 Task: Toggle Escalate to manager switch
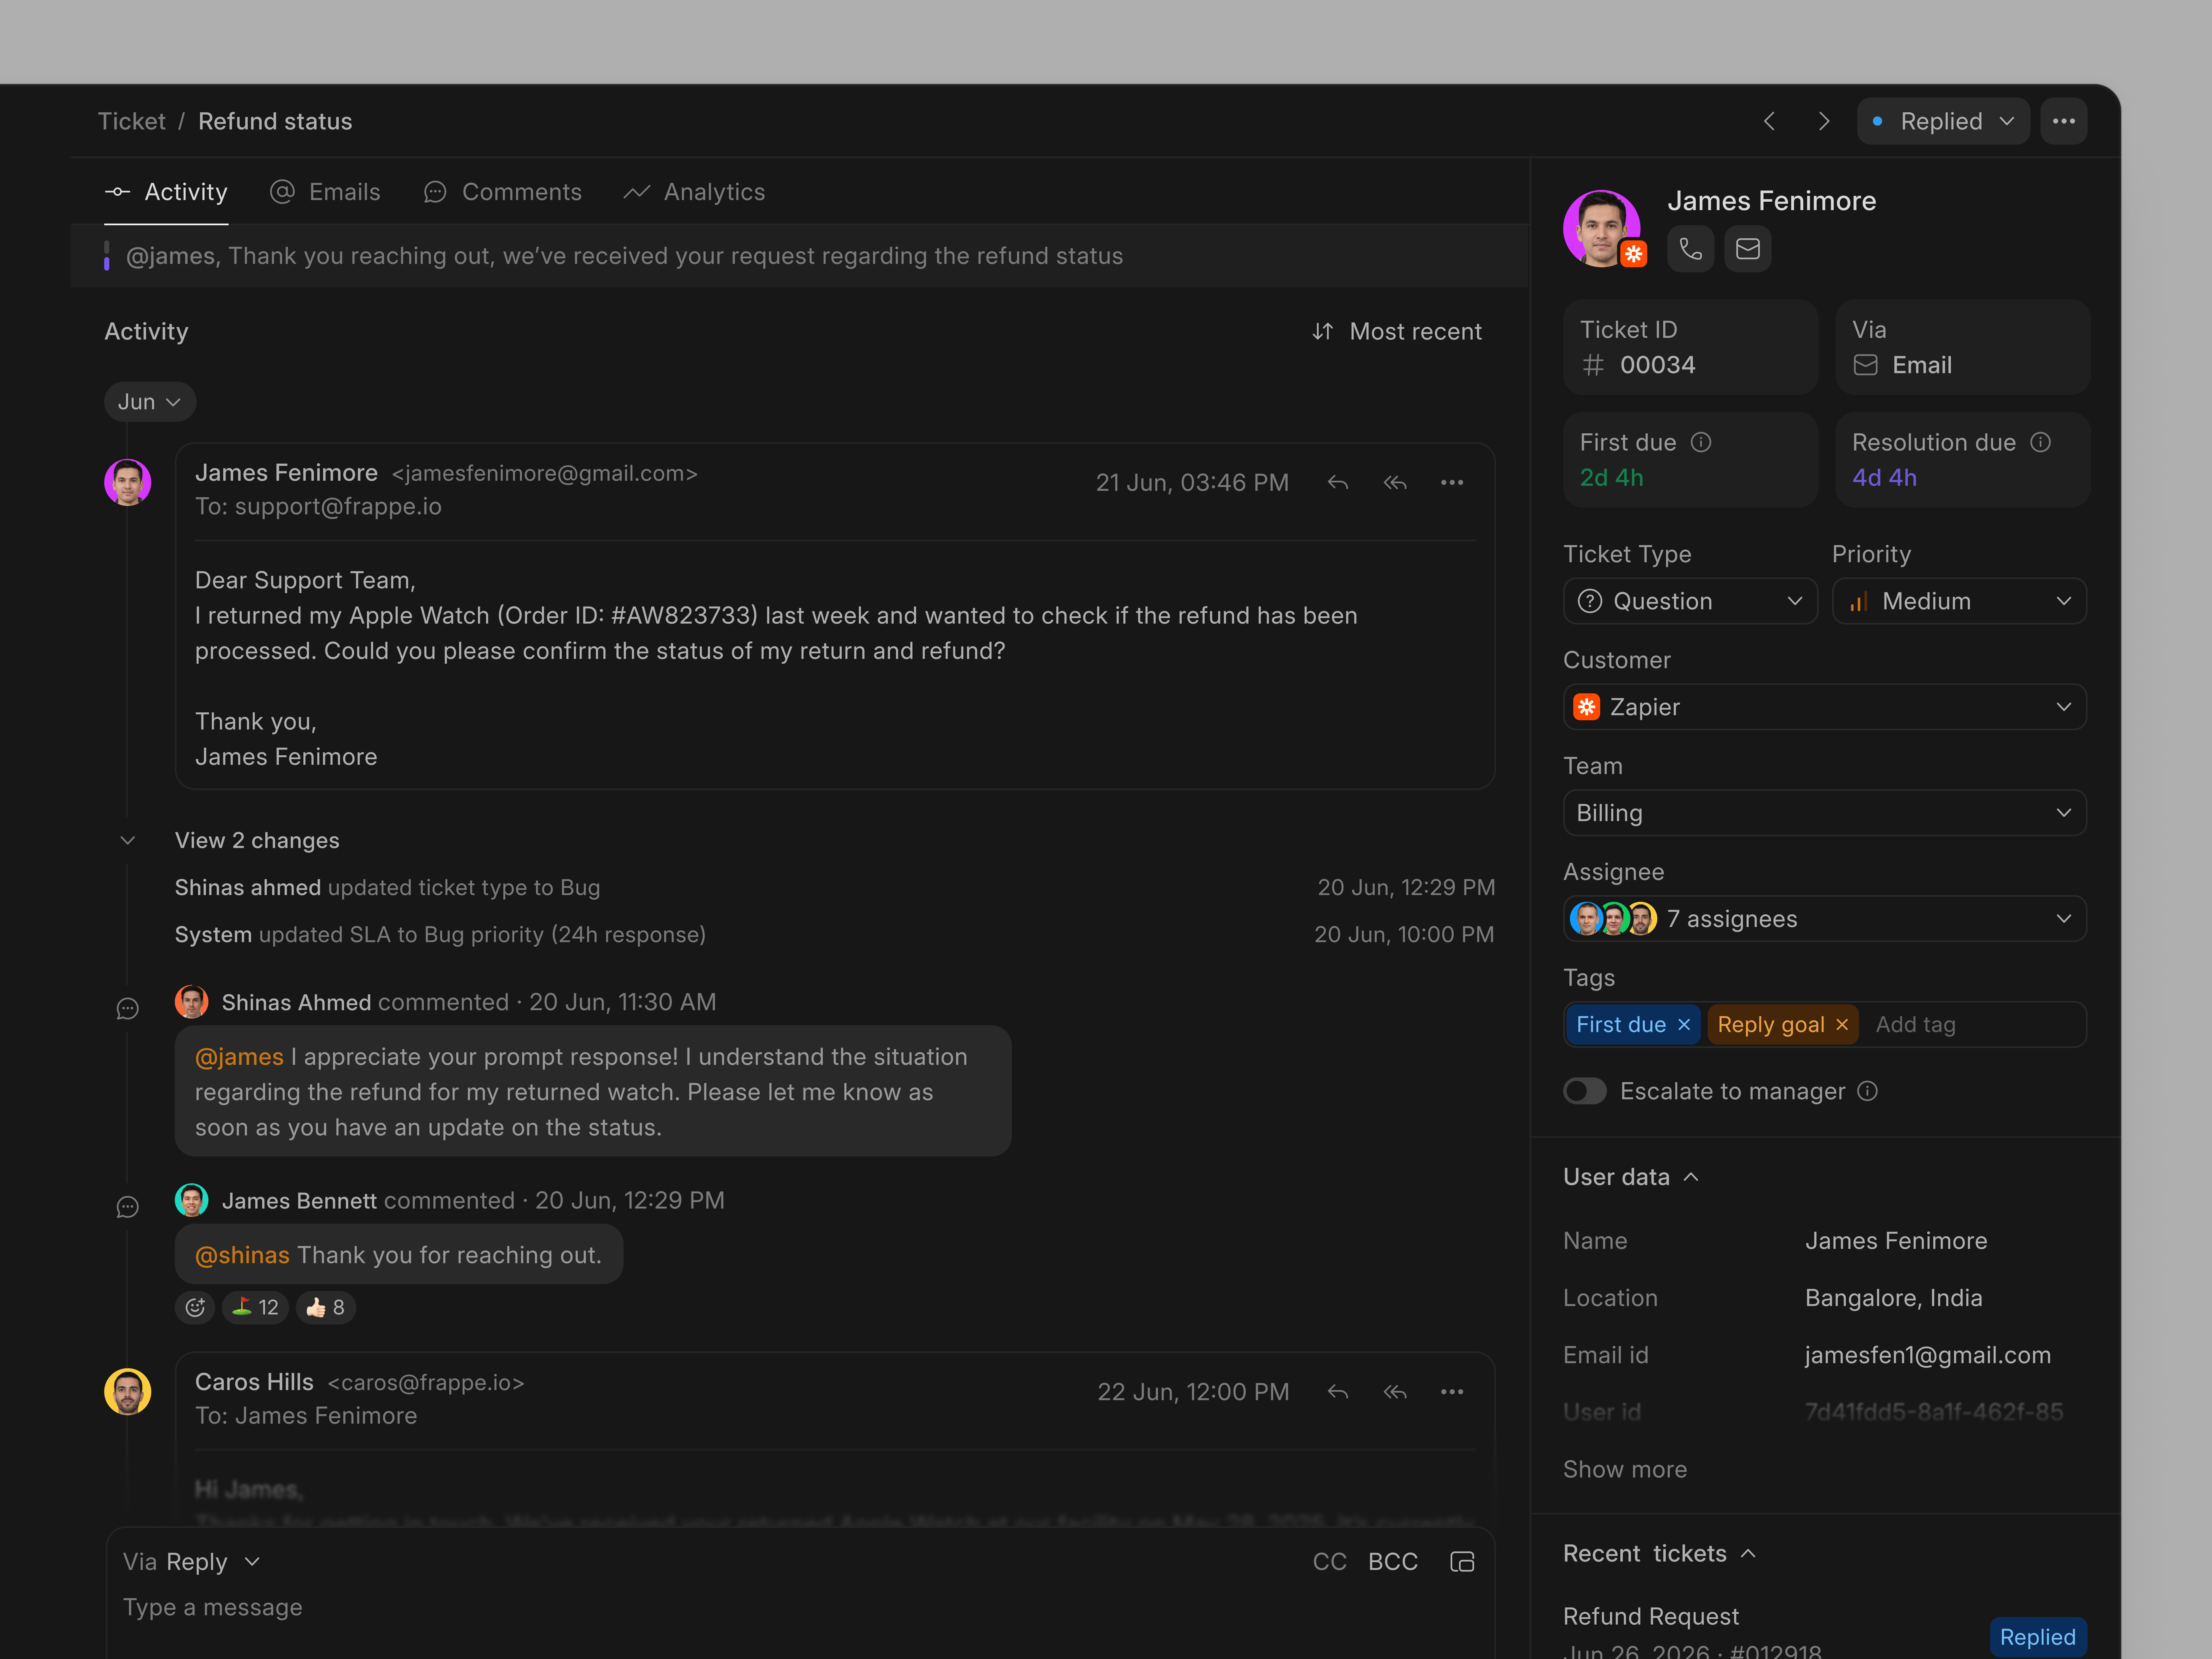point(1585,1091)
